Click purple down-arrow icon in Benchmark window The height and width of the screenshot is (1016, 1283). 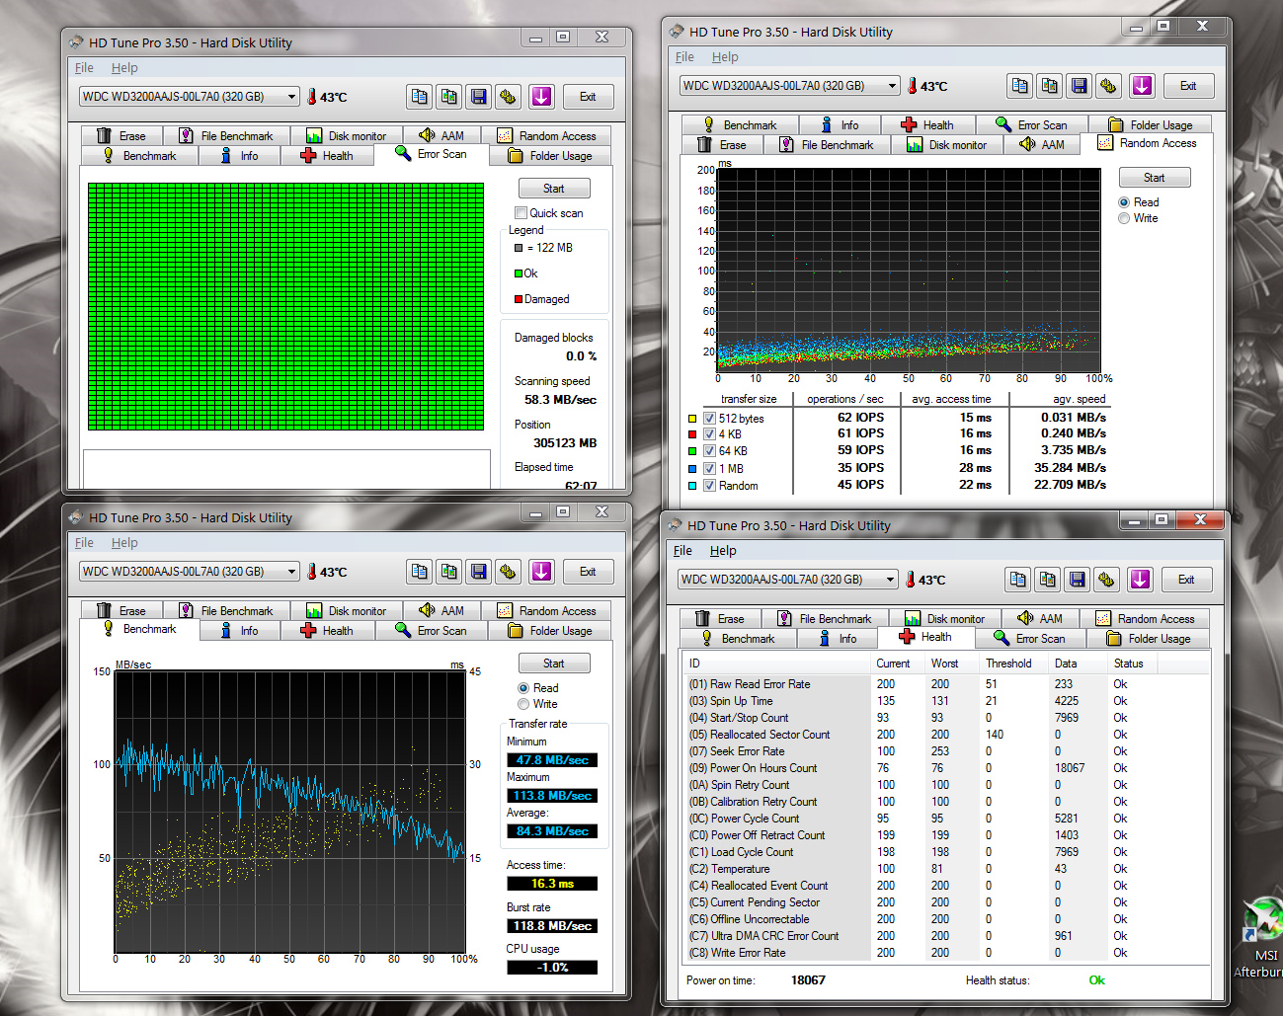pyautogui.click(x=541, y=572)
